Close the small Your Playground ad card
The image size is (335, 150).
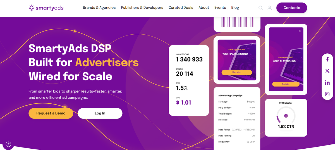point(252,44)
